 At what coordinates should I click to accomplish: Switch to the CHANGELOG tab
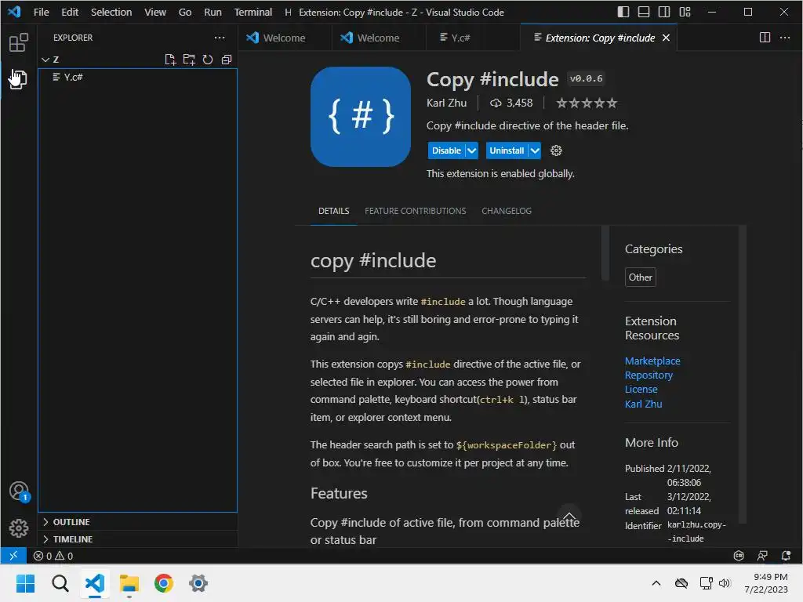click(x=507, y=211)
